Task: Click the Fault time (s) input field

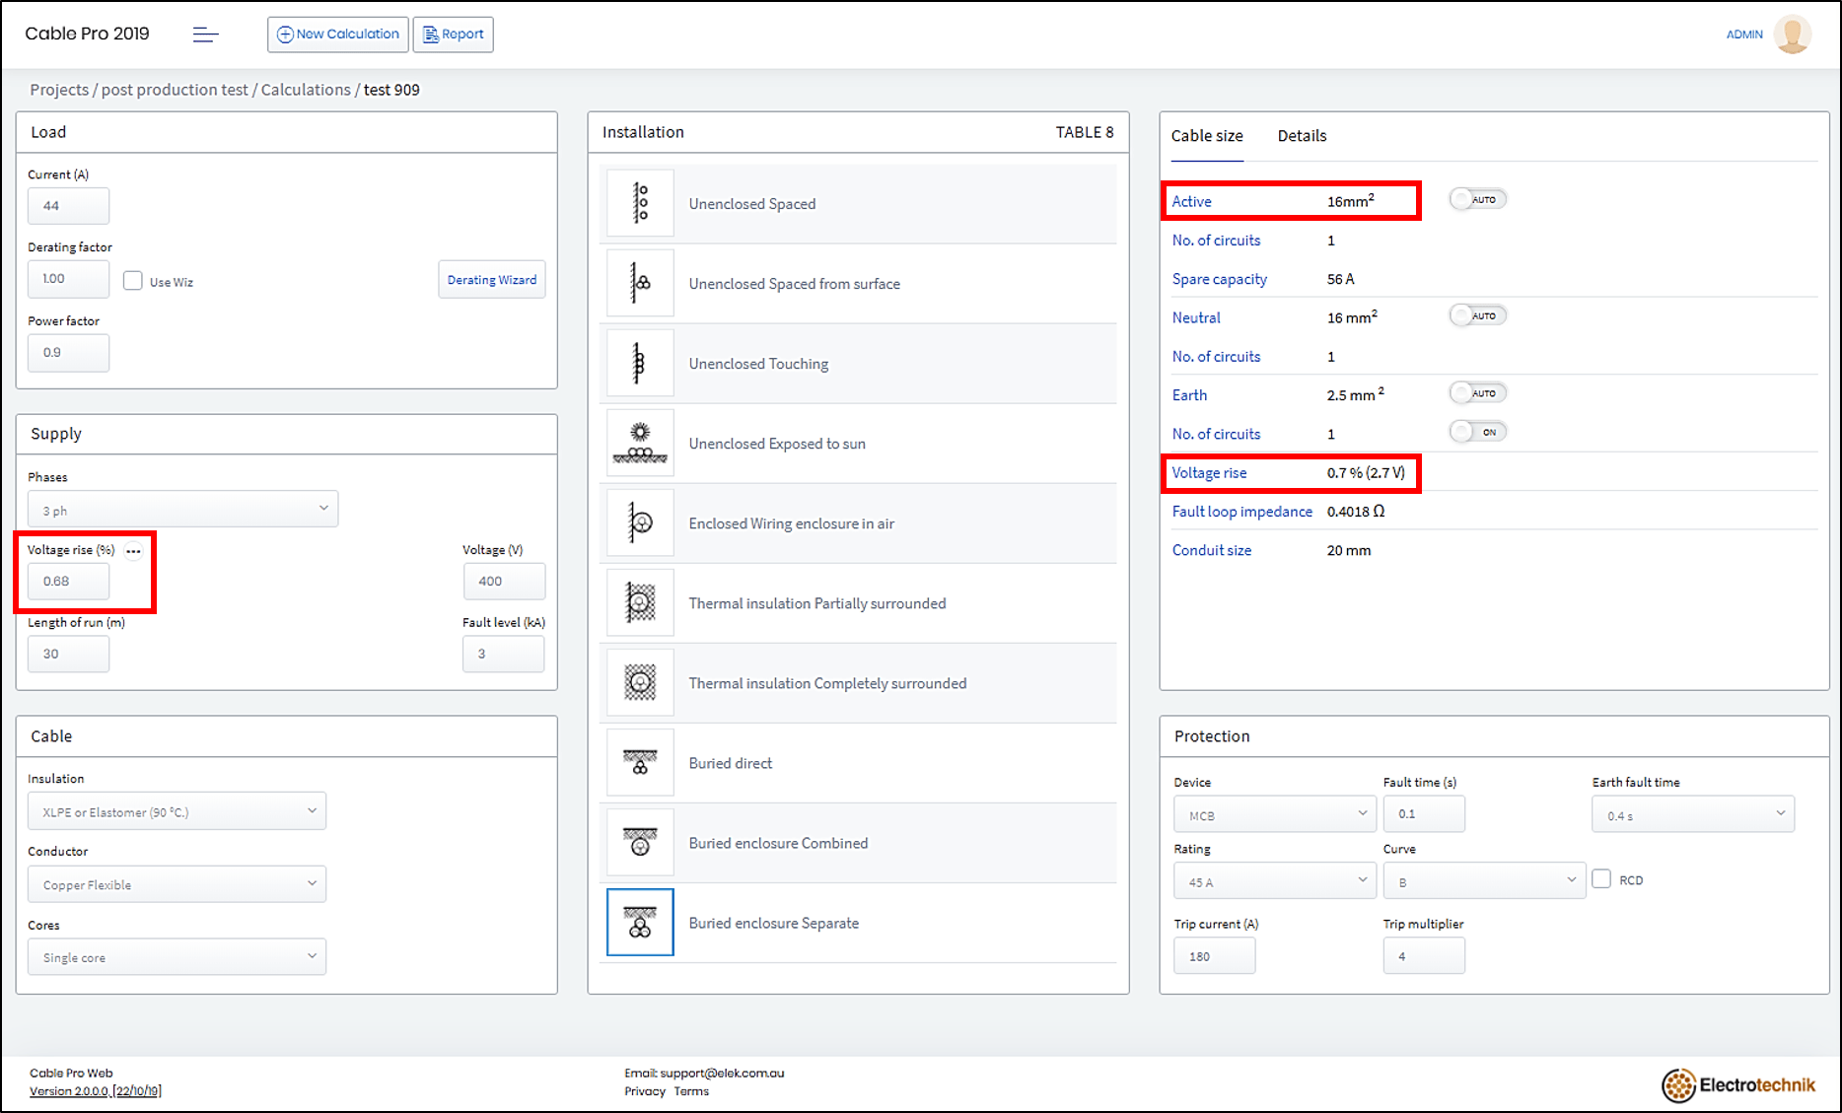Action: (1424, 814)
